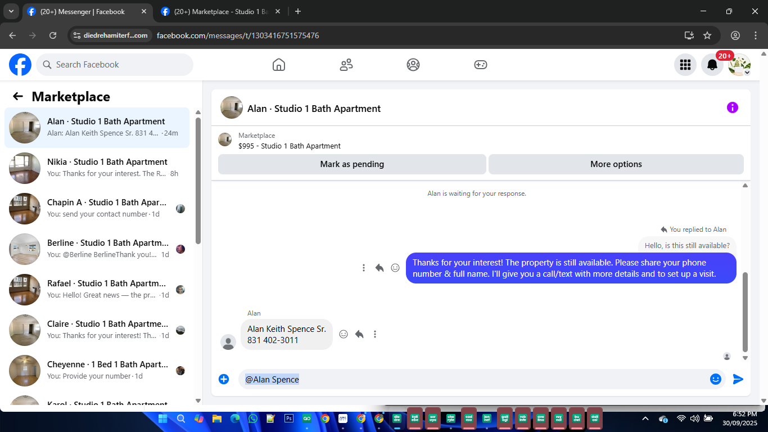React to your sent message
Screen dimensions: 768x432
click(x=395, y=268)
